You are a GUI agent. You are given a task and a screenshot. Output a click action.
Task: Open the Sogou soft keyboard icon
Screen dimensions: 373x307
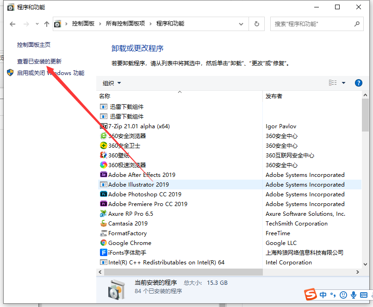364,295
